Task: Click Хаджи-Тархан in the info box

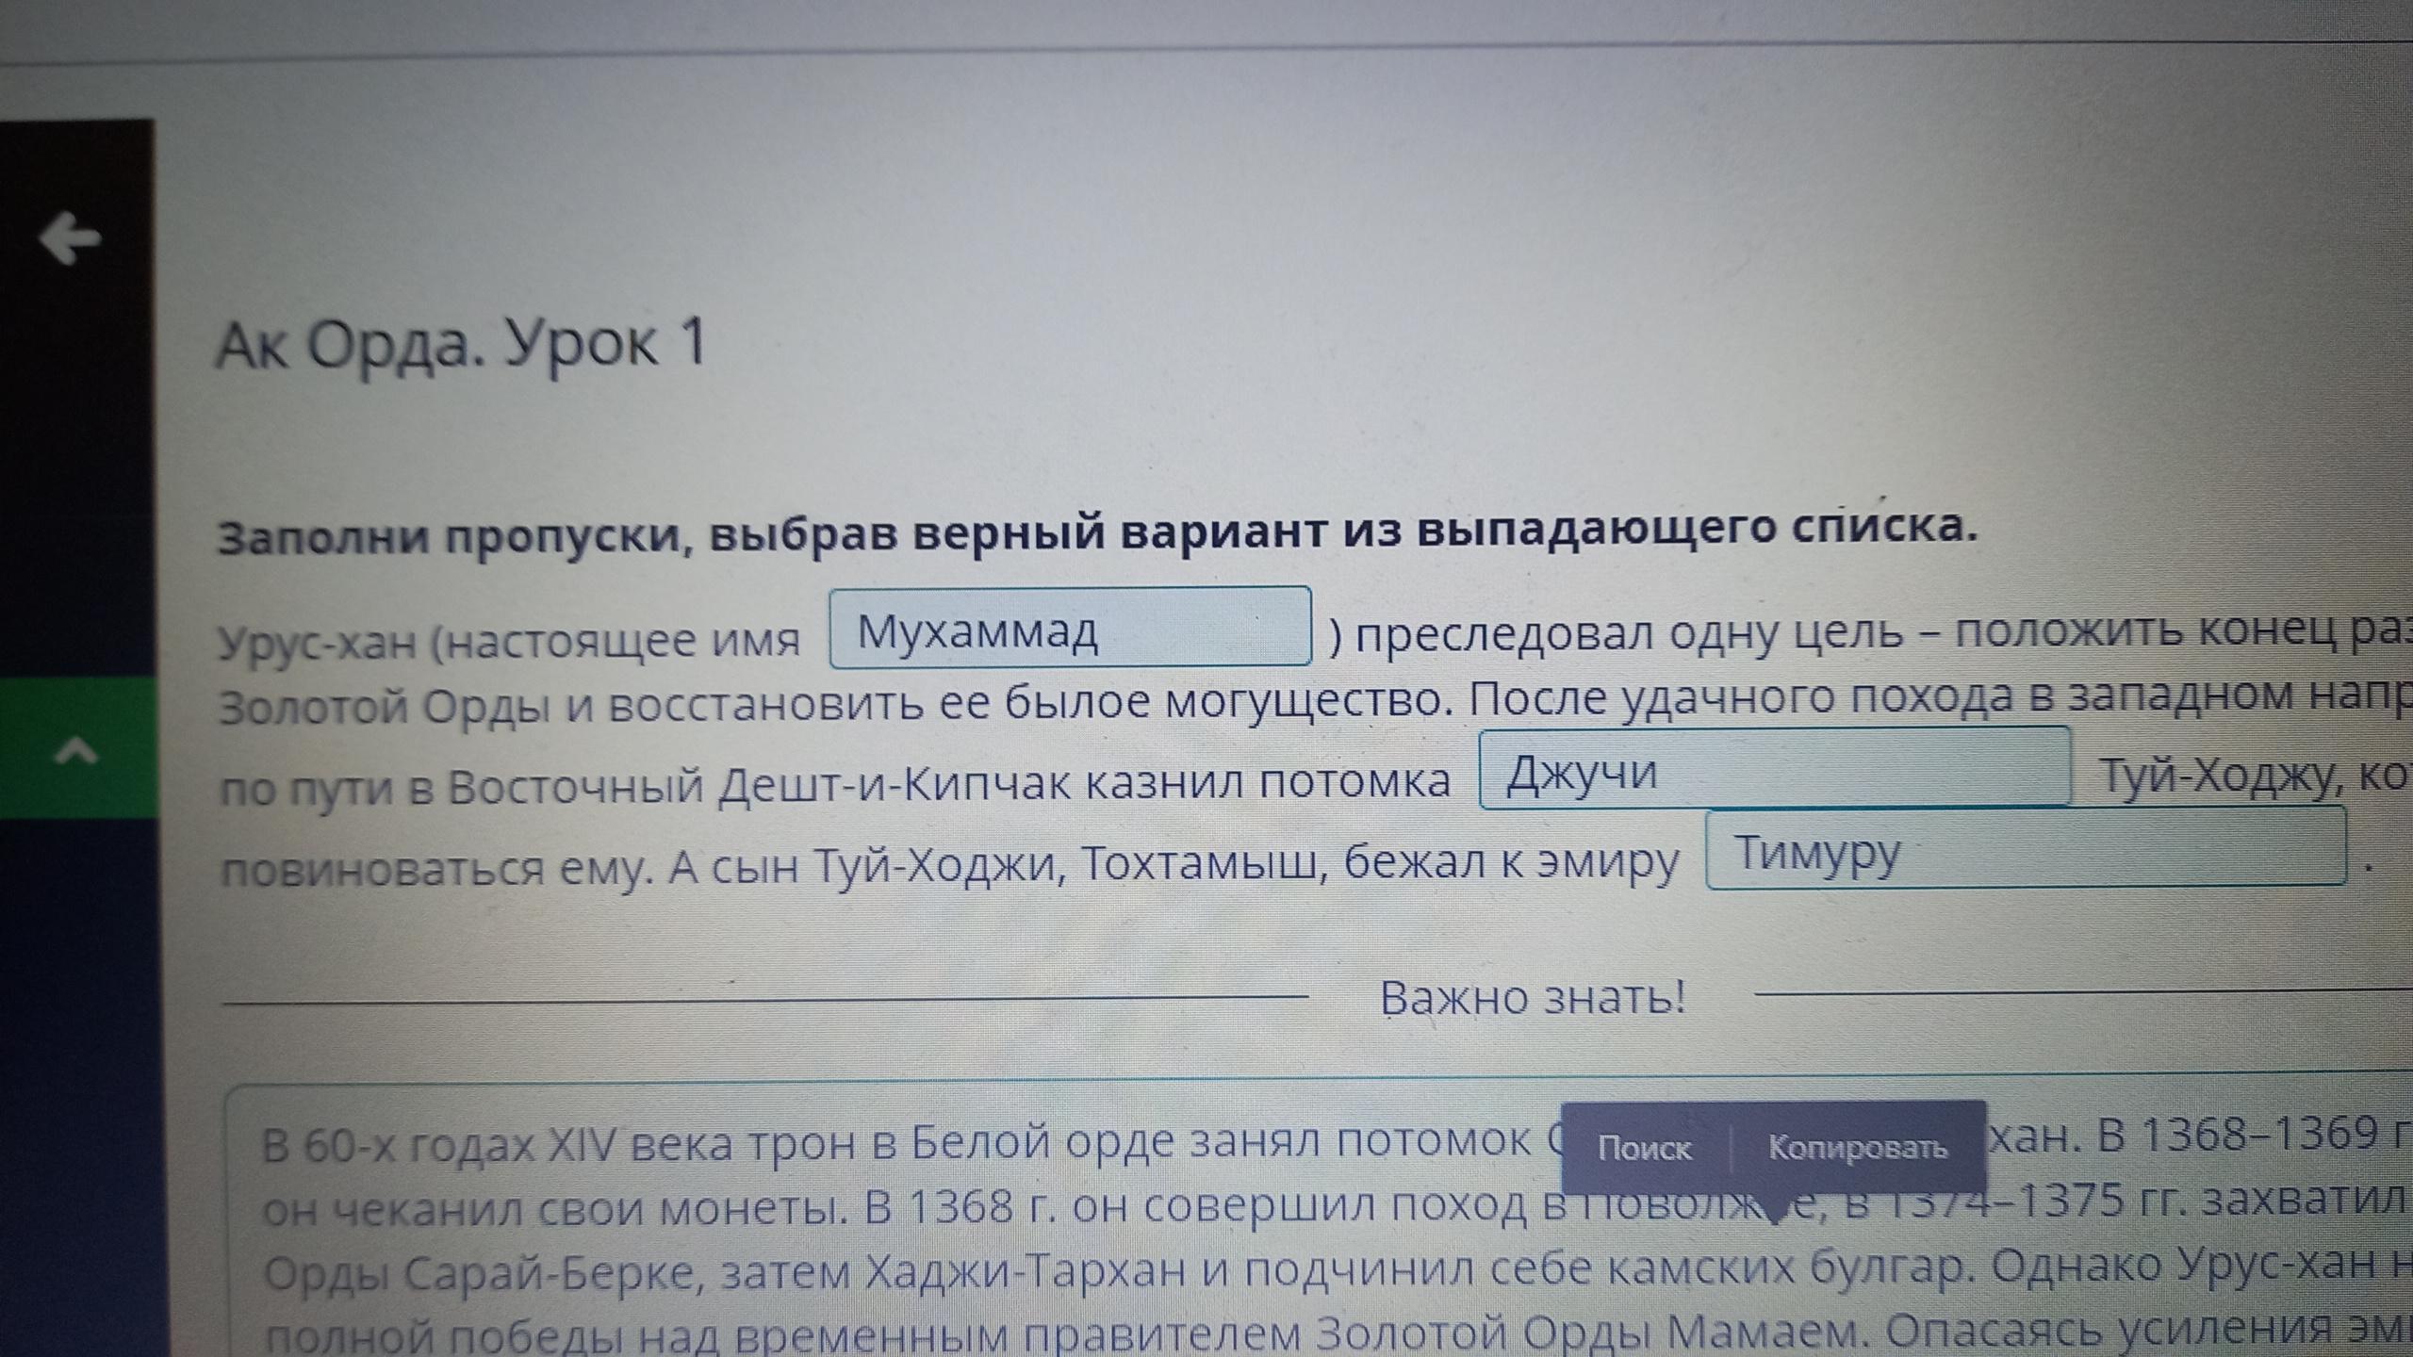Action: (x=1025, y=1272)
